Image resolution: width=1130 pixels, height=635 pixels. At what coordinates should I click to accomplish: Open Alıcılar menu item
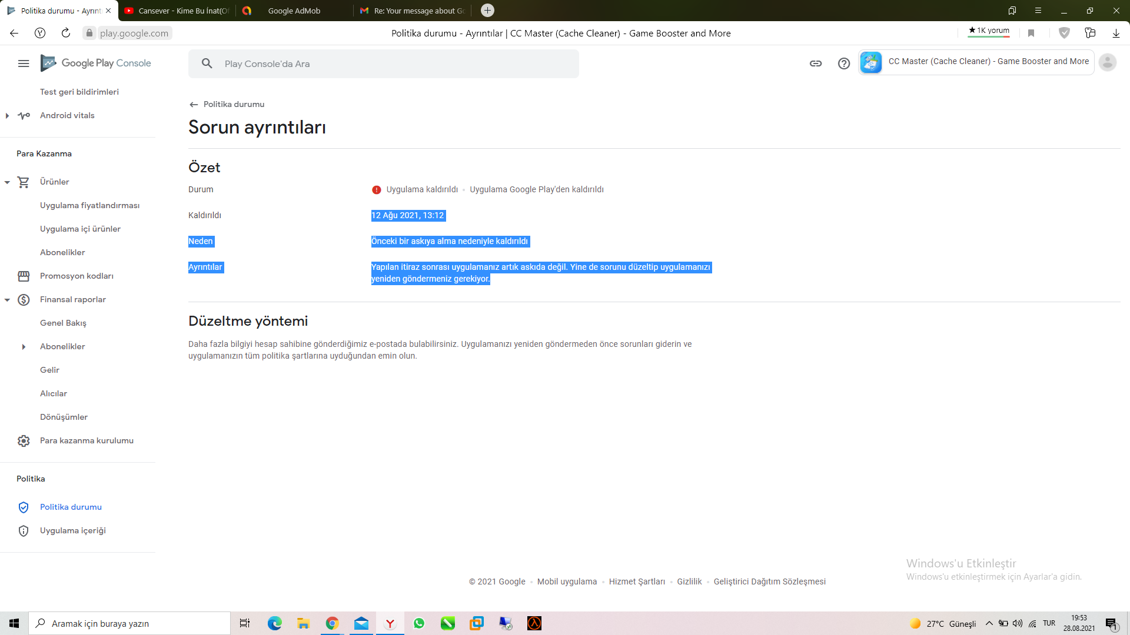[x=54, y=394]
